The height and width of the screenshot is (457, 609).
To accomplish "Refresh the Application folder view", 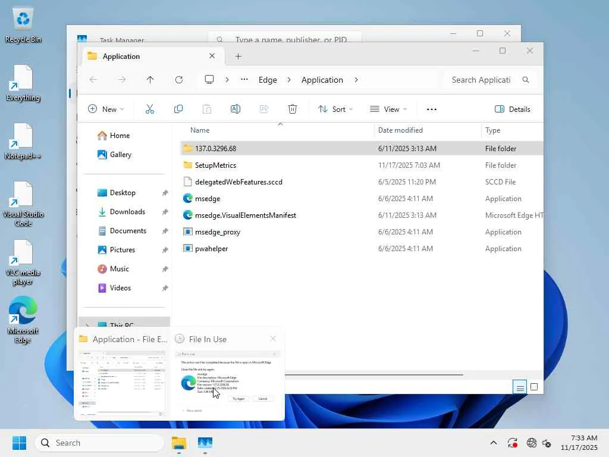I will 179,80.
